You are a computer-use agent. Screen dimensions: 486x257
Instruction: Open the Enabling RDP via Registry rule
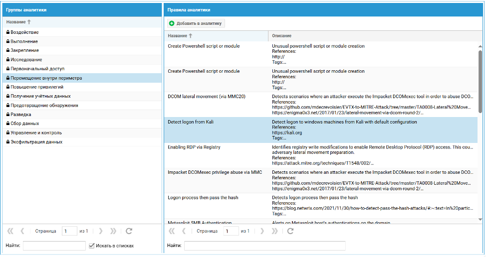194,147
